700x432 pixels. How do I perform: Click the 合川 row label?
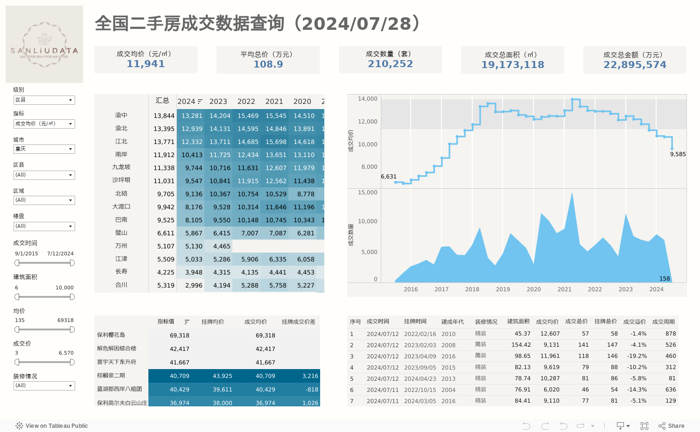point(121,285)
